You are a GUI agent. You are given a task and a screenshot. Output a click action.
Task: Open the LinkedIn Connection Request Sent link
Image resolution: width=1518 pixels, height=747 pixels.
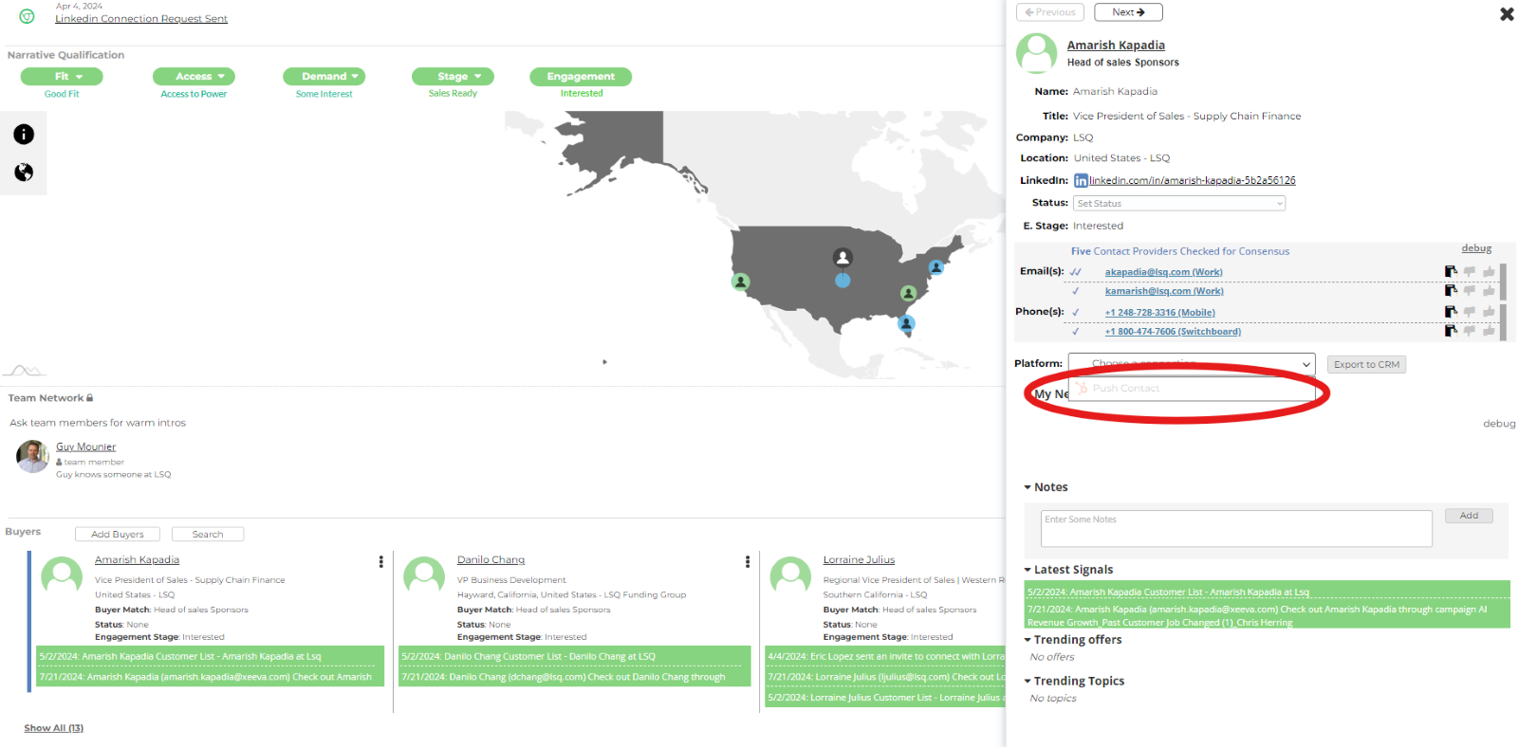click(141, 19)
